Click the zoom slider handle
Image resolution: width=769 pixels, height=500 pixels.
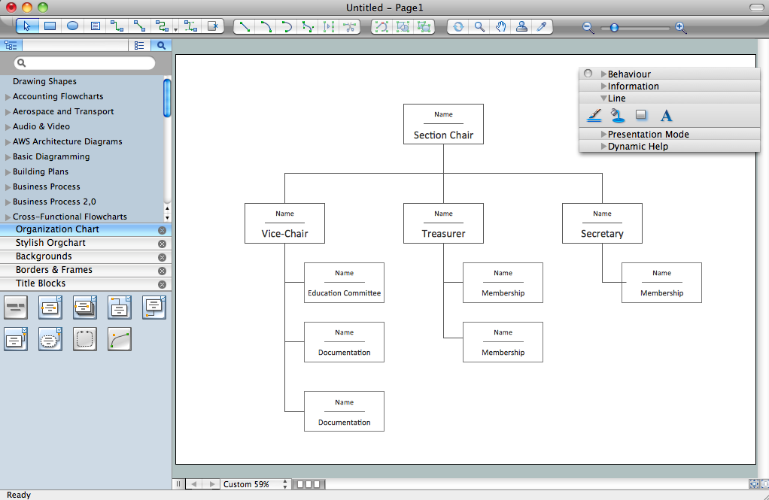(614, 28)
